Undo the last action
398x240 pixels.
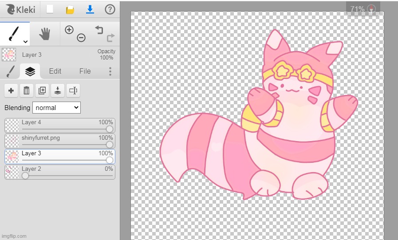tap(99, 30)
